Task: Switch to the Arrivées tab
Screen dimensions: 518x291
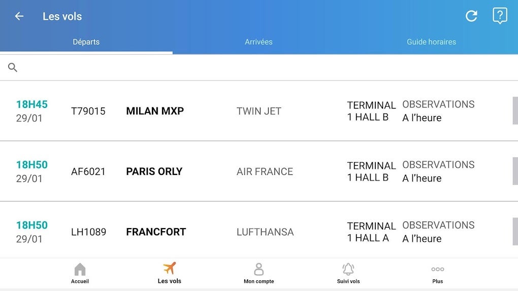Action: click(258, 42)
